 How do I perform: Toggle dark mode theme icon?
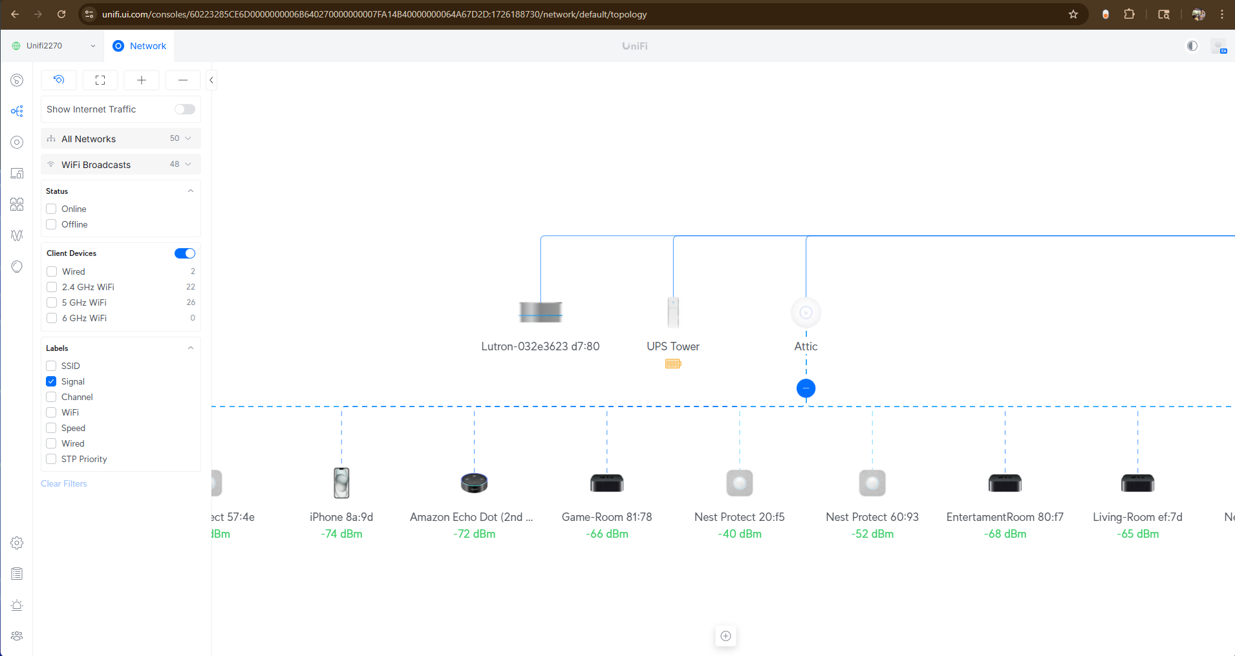tap(1192, 46)
